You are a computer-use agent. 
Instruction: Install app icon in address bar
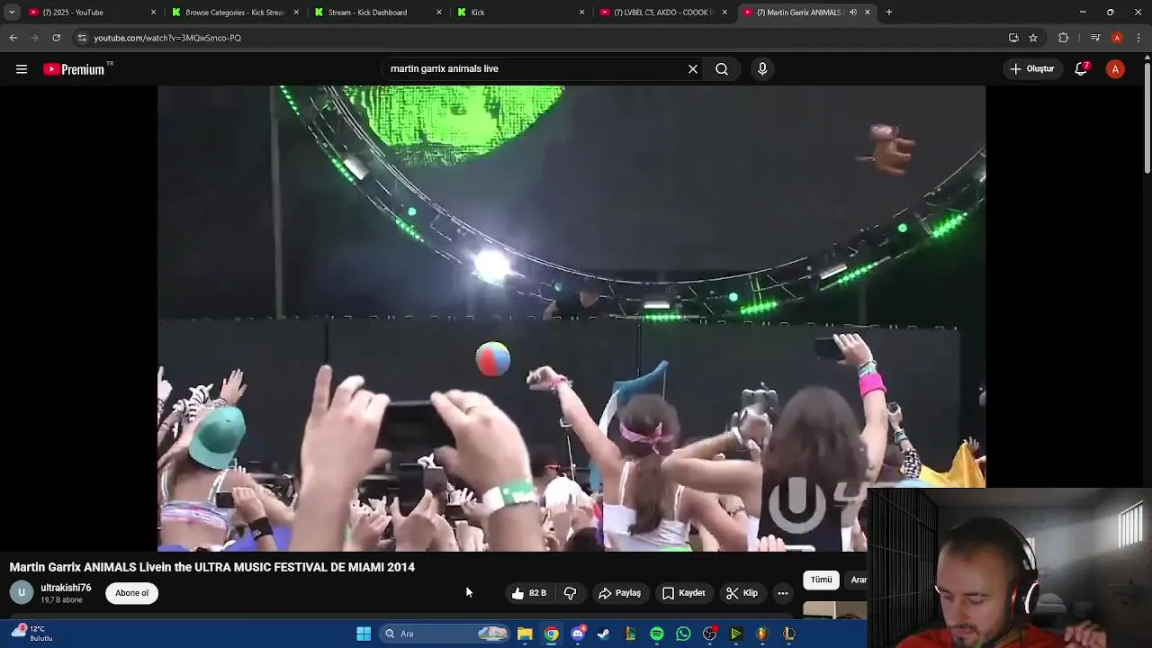point(1013,38)
